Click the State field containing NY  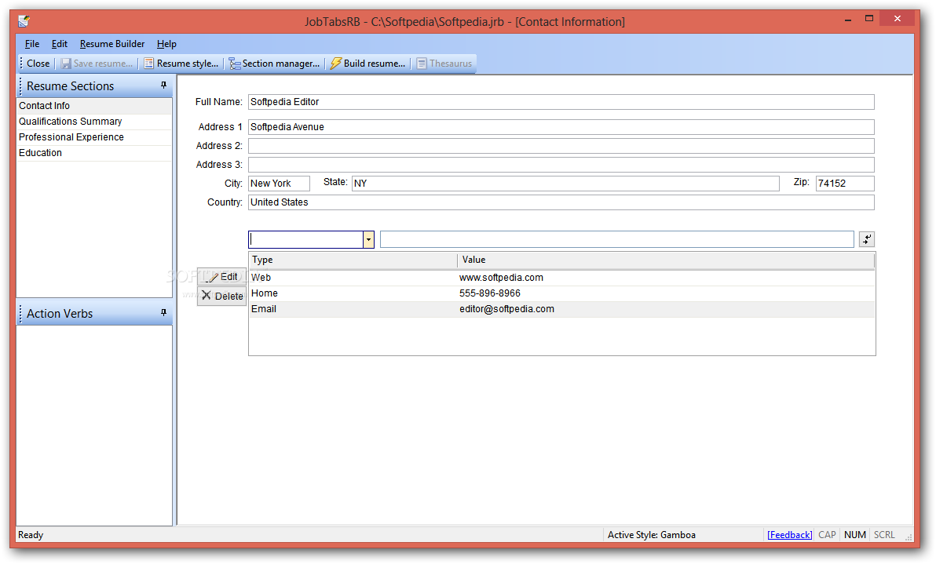[x=565, y=183]
